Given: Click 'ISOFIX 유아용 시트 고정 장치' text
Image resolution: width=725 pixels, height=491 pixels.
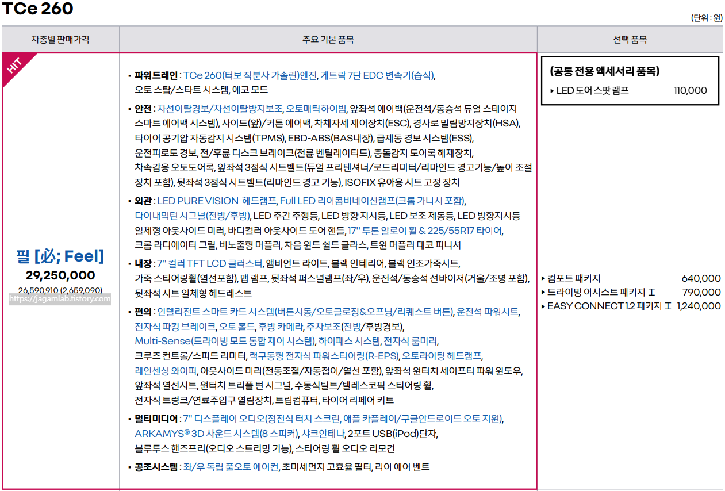Looking at the screenshot, I should click(402, 183).
